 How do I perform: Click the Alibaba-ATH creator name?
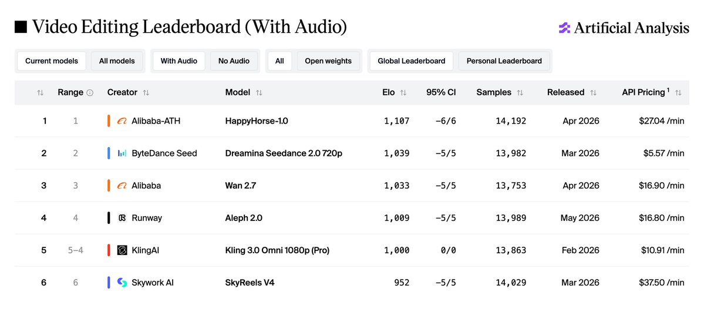[156, 121]
